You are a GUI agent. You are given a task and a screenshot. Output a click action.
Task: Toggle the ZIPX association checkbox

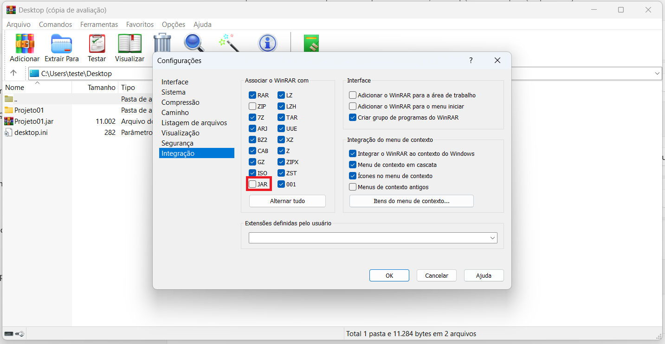[281, 162]
